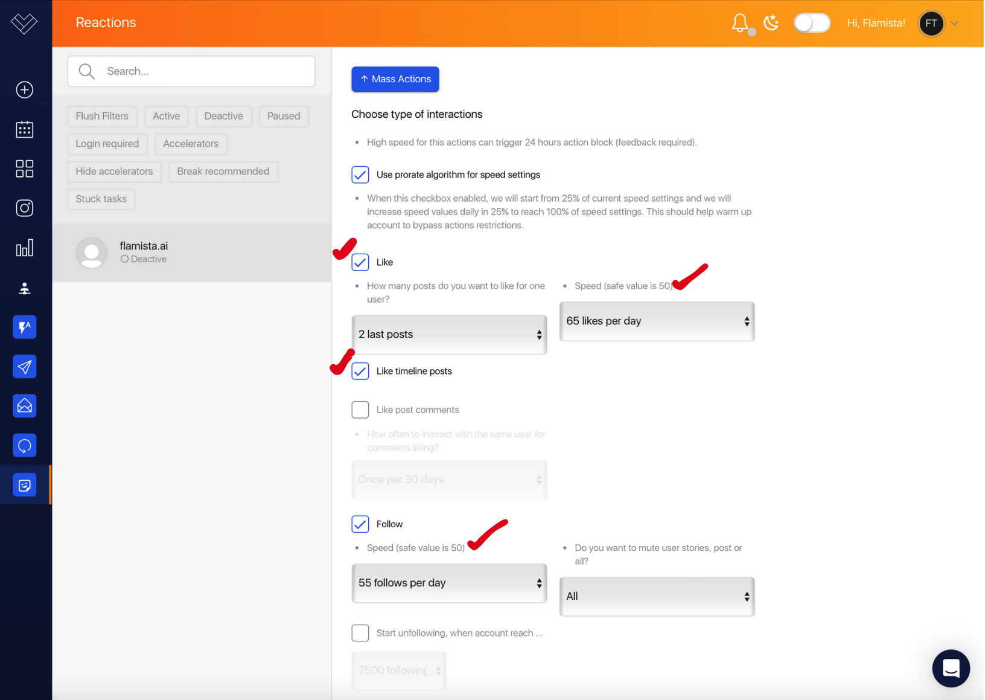The height and width of the screenshot is (700, 985).
Task: Enable the Like post comments checkbox
Action: tap(360, 409)
